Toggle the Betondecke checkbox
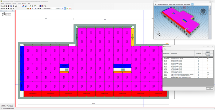This screenshot has width=215, height=110. (3, 15)
